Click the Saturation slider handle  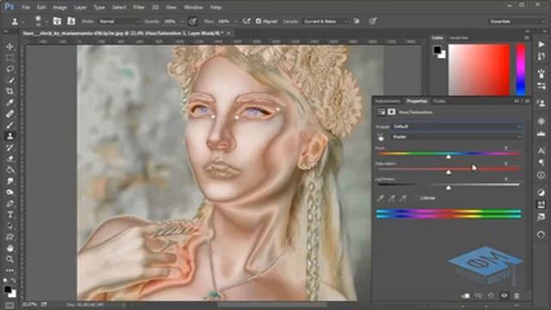(449, 172)
